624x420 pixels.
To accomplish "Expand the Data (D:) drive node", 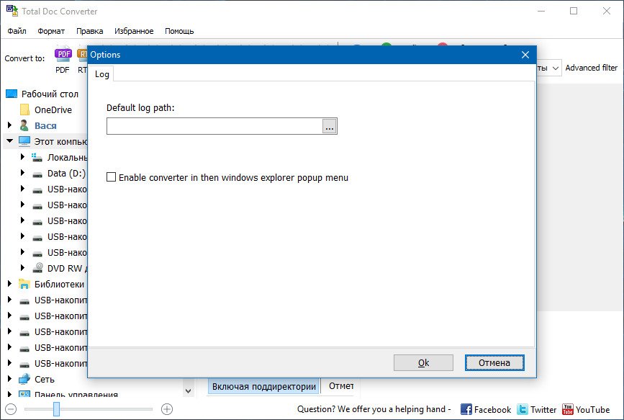I will 23,173.
